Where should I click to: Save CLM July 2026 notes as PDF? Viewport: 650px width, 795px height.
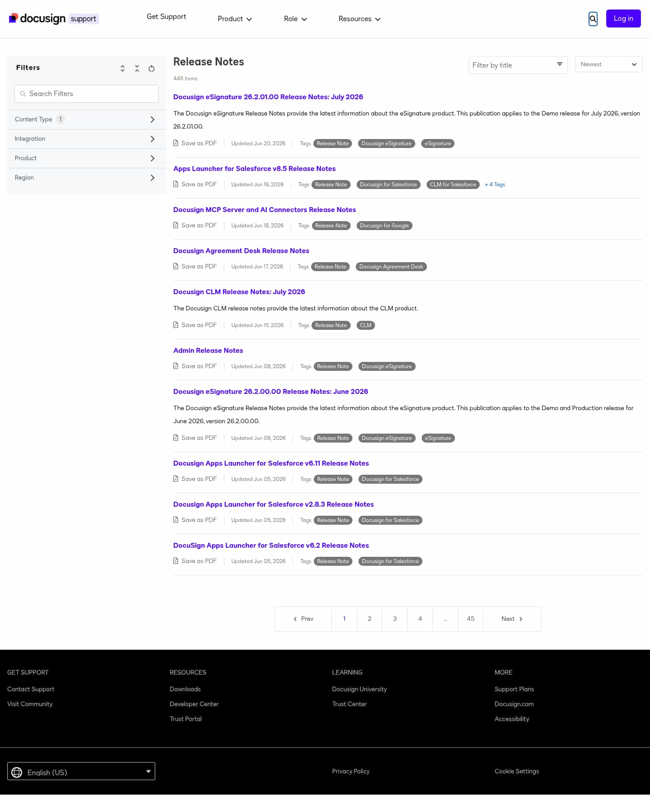tap(195, 325)
